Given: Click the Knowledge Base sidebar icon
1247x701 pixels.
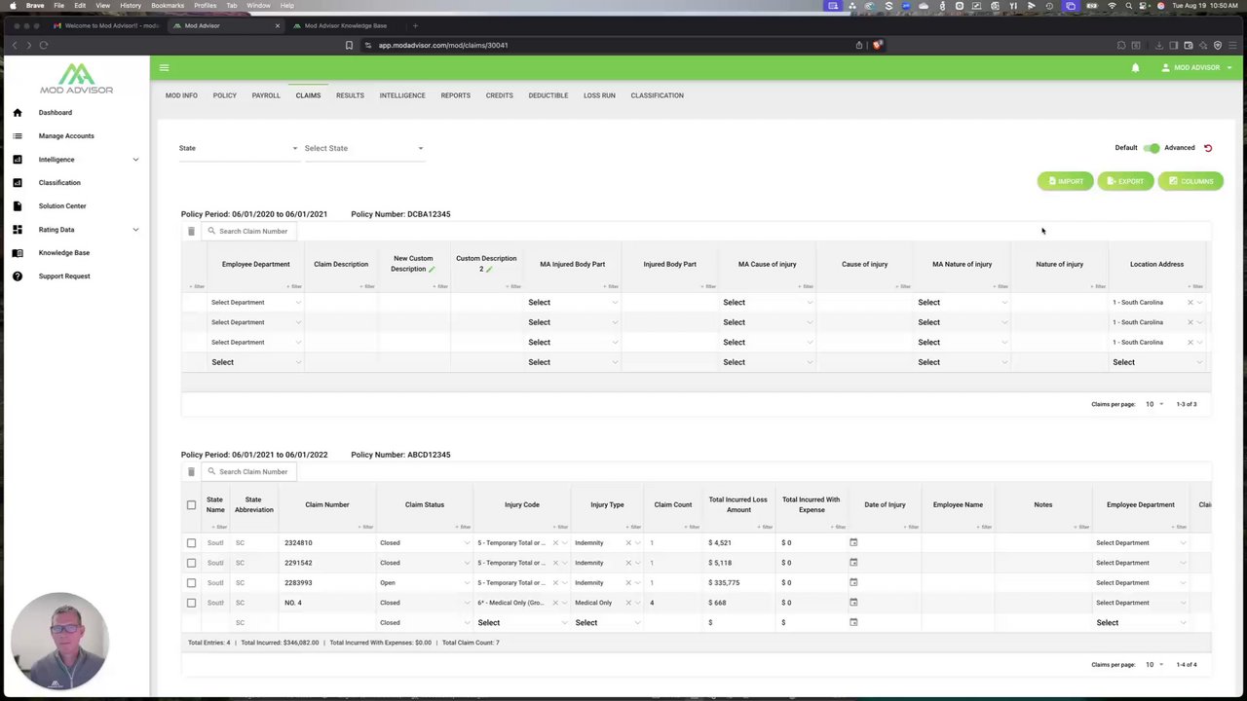Looking at the screenshot, I should tap(17, 253).
